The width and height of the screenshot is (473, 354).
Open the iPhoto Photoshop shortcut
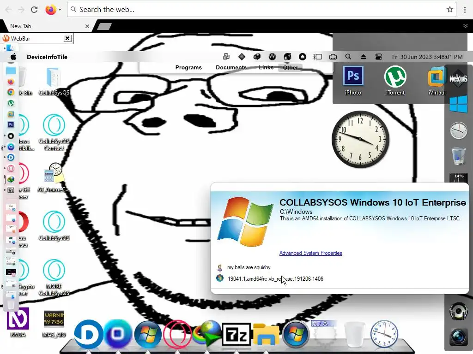(x=353, y=80)
